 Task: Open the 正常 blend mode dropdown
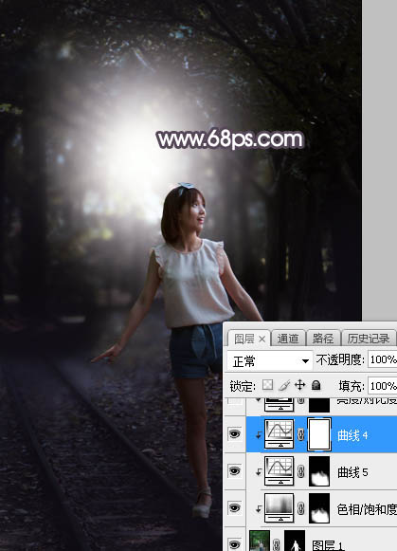(270, 360)
